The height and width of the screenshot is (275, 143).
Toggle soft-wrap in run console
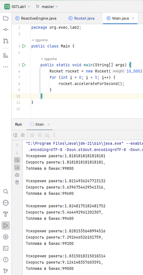coord(17,160)
